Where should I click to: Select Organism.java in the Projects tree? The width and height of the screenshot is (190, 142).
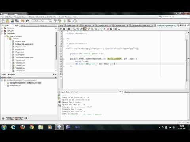21,47
